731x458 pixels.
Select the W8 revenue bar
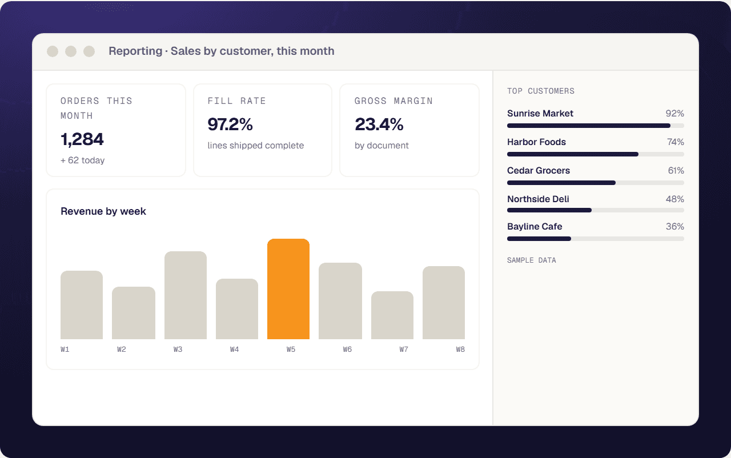point(444,303)
